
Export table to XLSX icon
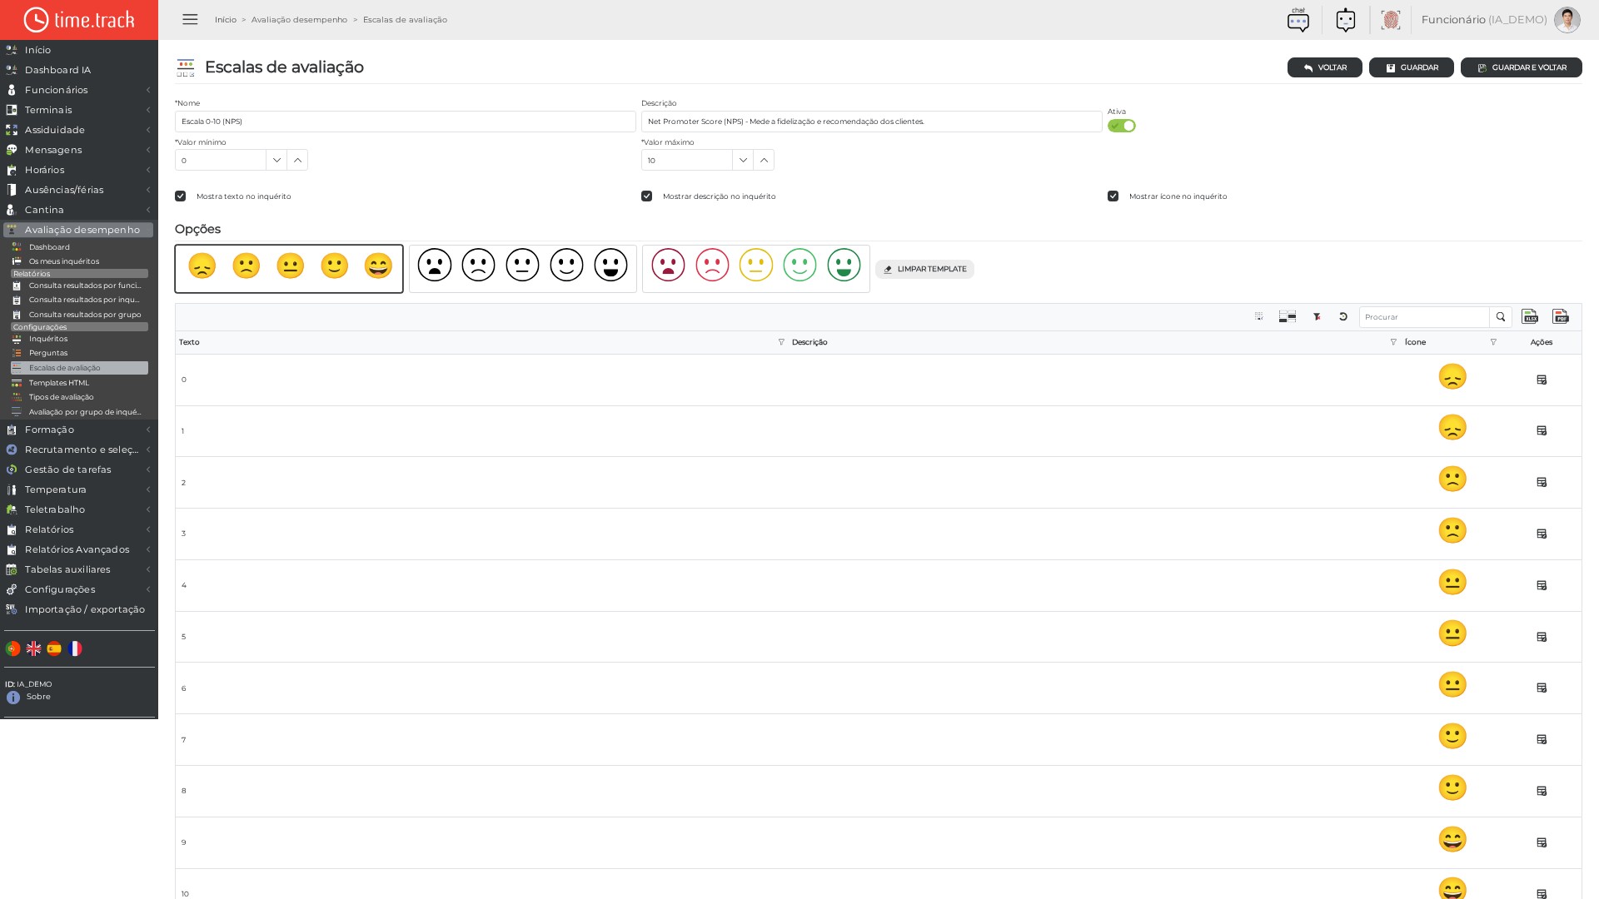1530,316
